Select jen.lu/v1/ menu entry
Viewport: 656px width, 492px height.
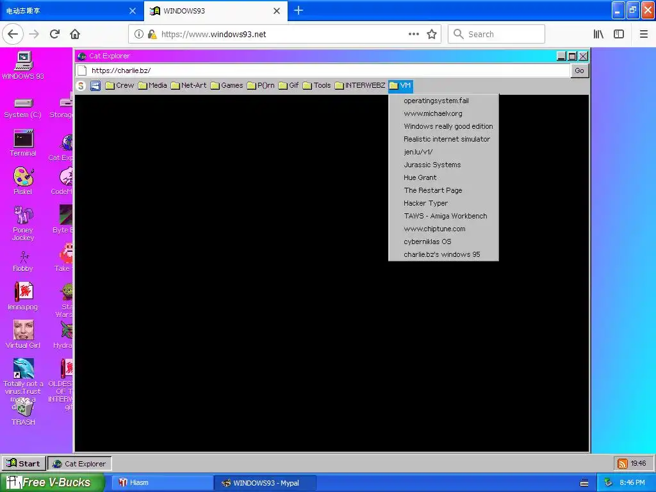pos(443,152)
